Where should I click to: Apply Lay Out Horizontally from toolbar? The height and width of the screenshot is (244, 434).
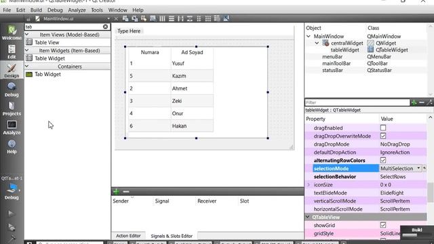point(162,18)
